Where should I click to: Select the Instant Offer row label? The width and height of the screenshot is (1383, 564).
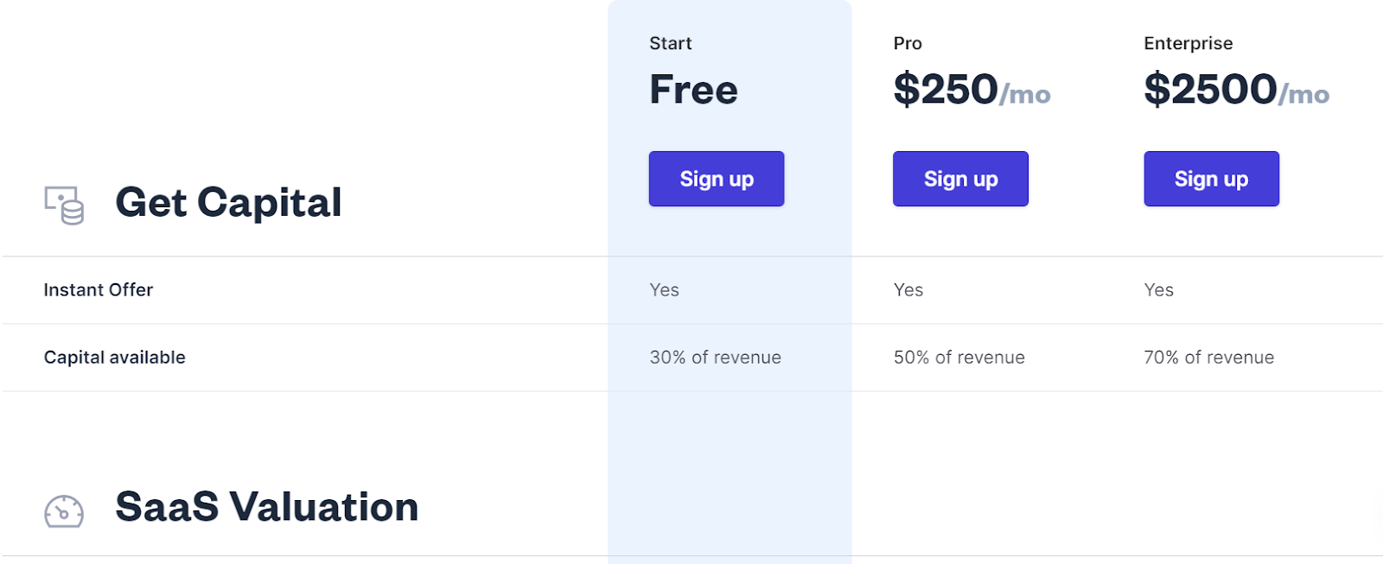(98, 290)
